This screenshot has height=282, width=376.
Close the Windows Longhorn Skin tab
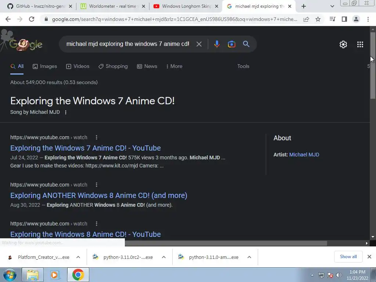coord(217,7)
